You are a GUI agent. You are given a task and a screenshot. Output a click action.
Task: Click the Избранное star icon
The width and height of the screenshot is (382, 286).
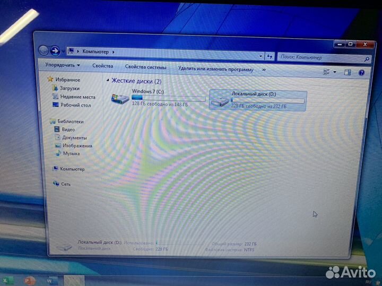click(x=50, y=79)
